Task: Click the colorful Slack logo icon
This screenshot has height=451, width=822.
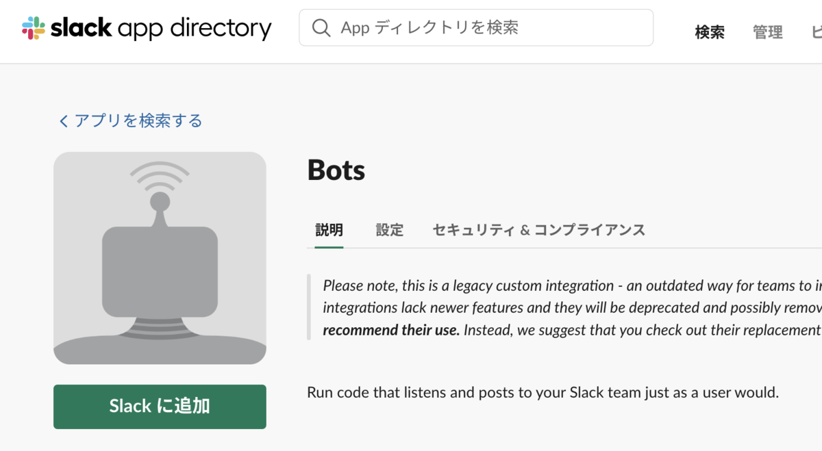Action: (x=34, y=28)
